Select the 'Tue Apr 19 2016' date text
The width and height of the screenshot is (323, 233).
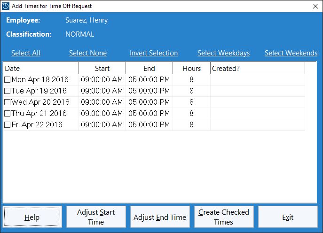click(x=39, y=91)
